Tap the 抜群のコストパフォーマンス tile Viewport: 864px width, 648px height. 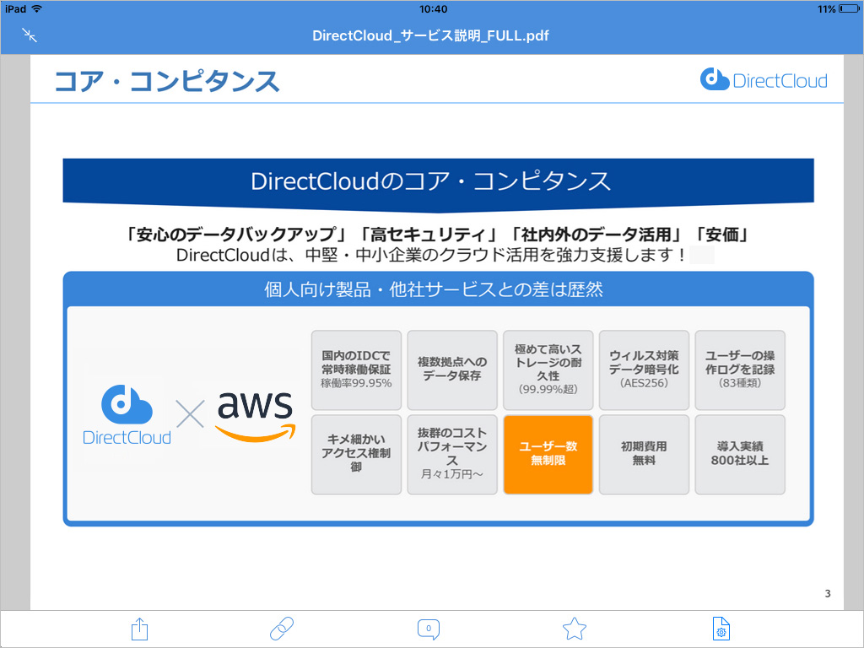(452, 454)
